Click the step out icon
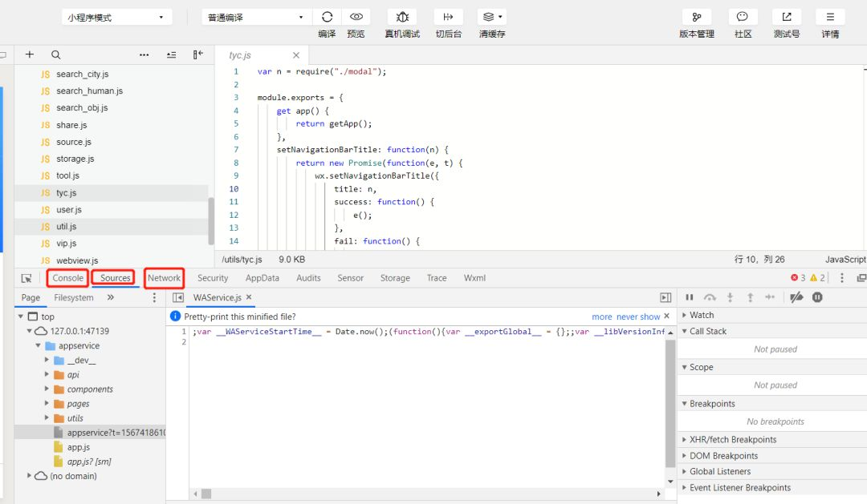Image resolution: width=867 pixels, height=504 pixels. point(751,297)
